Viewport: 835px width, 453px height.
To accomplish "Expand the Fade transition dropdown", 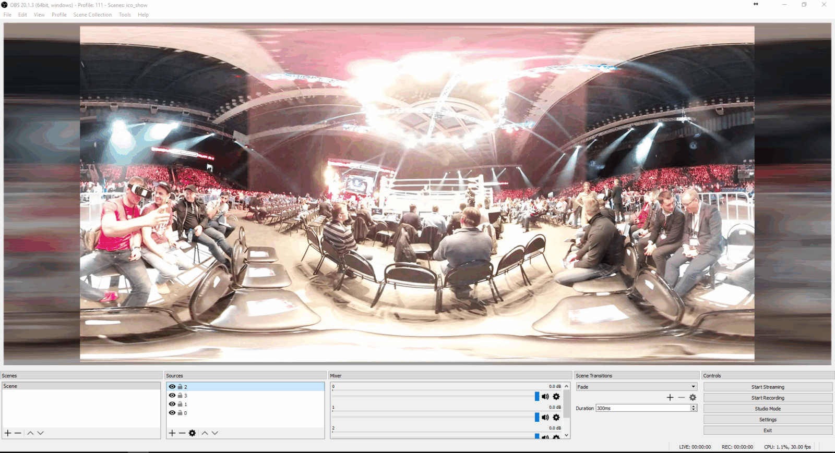I will (x=693, y=387).
